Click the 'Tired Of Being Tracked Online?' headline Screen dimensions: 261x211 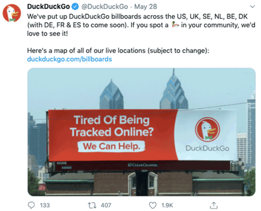tap(112, 126)
